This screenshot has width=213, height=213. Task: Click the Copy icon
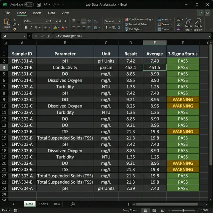tap(15, 24)
